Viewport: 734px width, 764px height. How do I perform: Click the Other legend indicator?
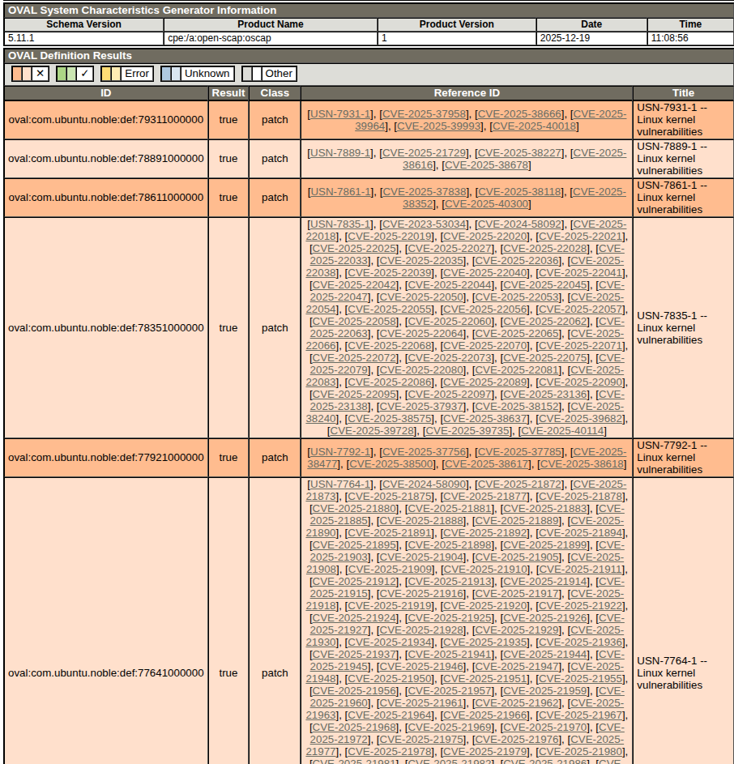pyautogui.click(x=269, y=74)
